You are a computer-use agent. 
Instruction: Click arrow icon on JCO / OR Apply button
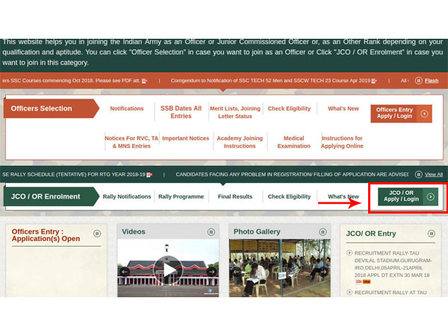(x=430, y=196)
